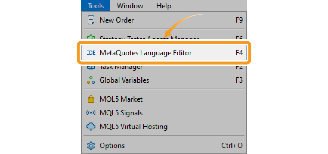Viewport: 328px width, 154px height.
Task: Click the IDE icon
Action: pos(91,53)
